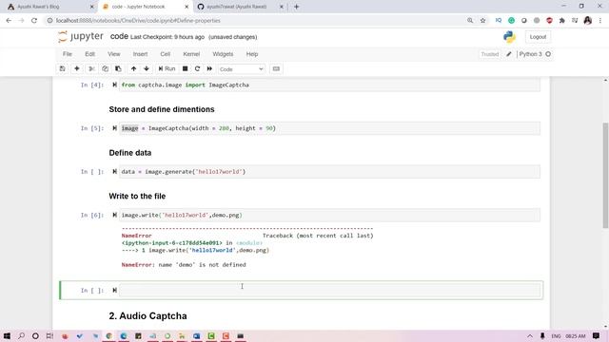The height and width of the screenshot is (342, 609).
Task: Open the View menu
Action: (114, 54)
